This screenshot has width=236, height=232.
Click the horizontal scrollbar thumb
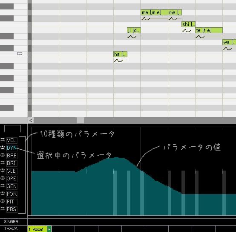pyautogui.click(x=80, y=120)
